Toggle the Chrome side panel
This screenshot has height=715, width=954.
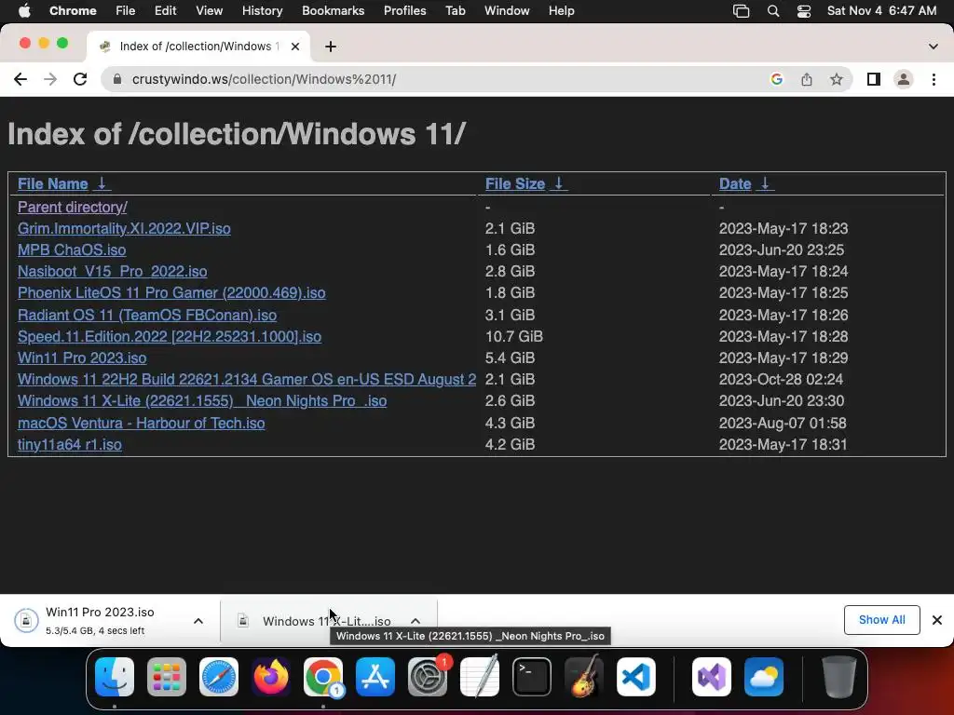874,79
